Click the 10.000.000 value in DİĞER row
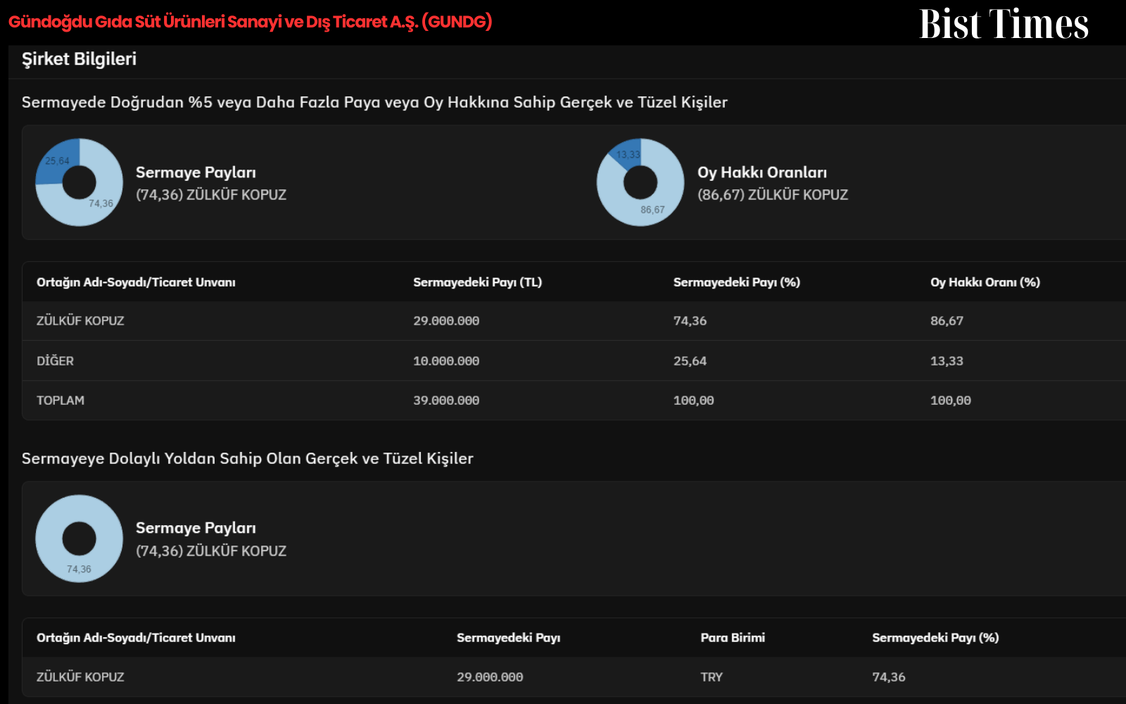 pos(446,361)
